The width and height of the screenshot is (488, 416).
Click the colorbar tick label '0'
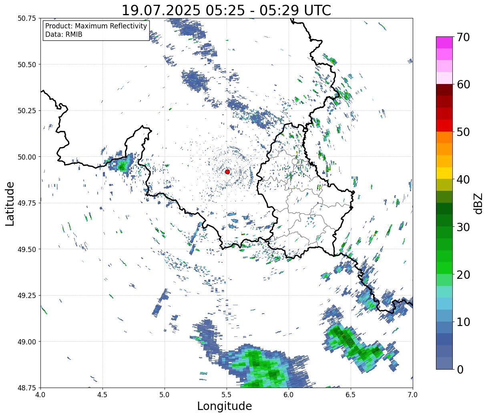click(460, 369)
